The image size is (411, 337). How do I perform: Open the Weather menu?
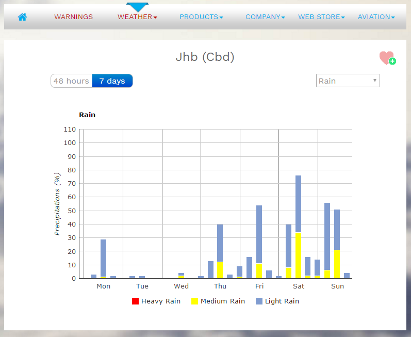click(137, 17)
